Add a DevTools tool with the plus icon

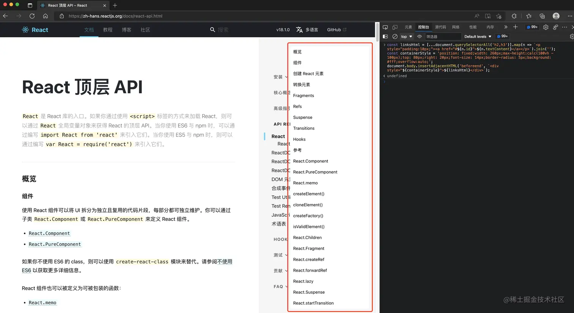[515, 27]
